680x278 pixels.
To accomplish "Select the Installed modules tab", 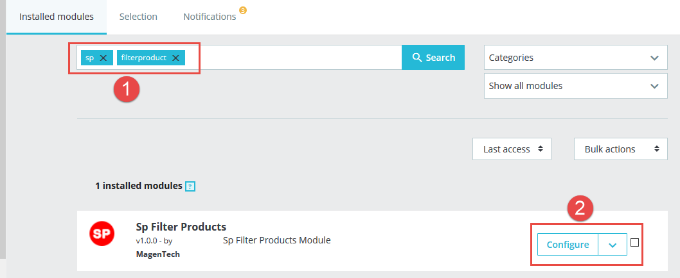I will (x=57, y=17).
